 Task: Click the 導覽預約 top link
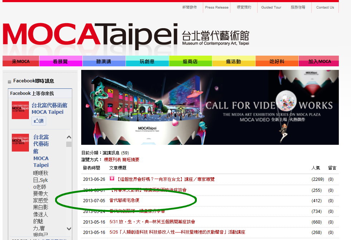(x=244, y=7)
